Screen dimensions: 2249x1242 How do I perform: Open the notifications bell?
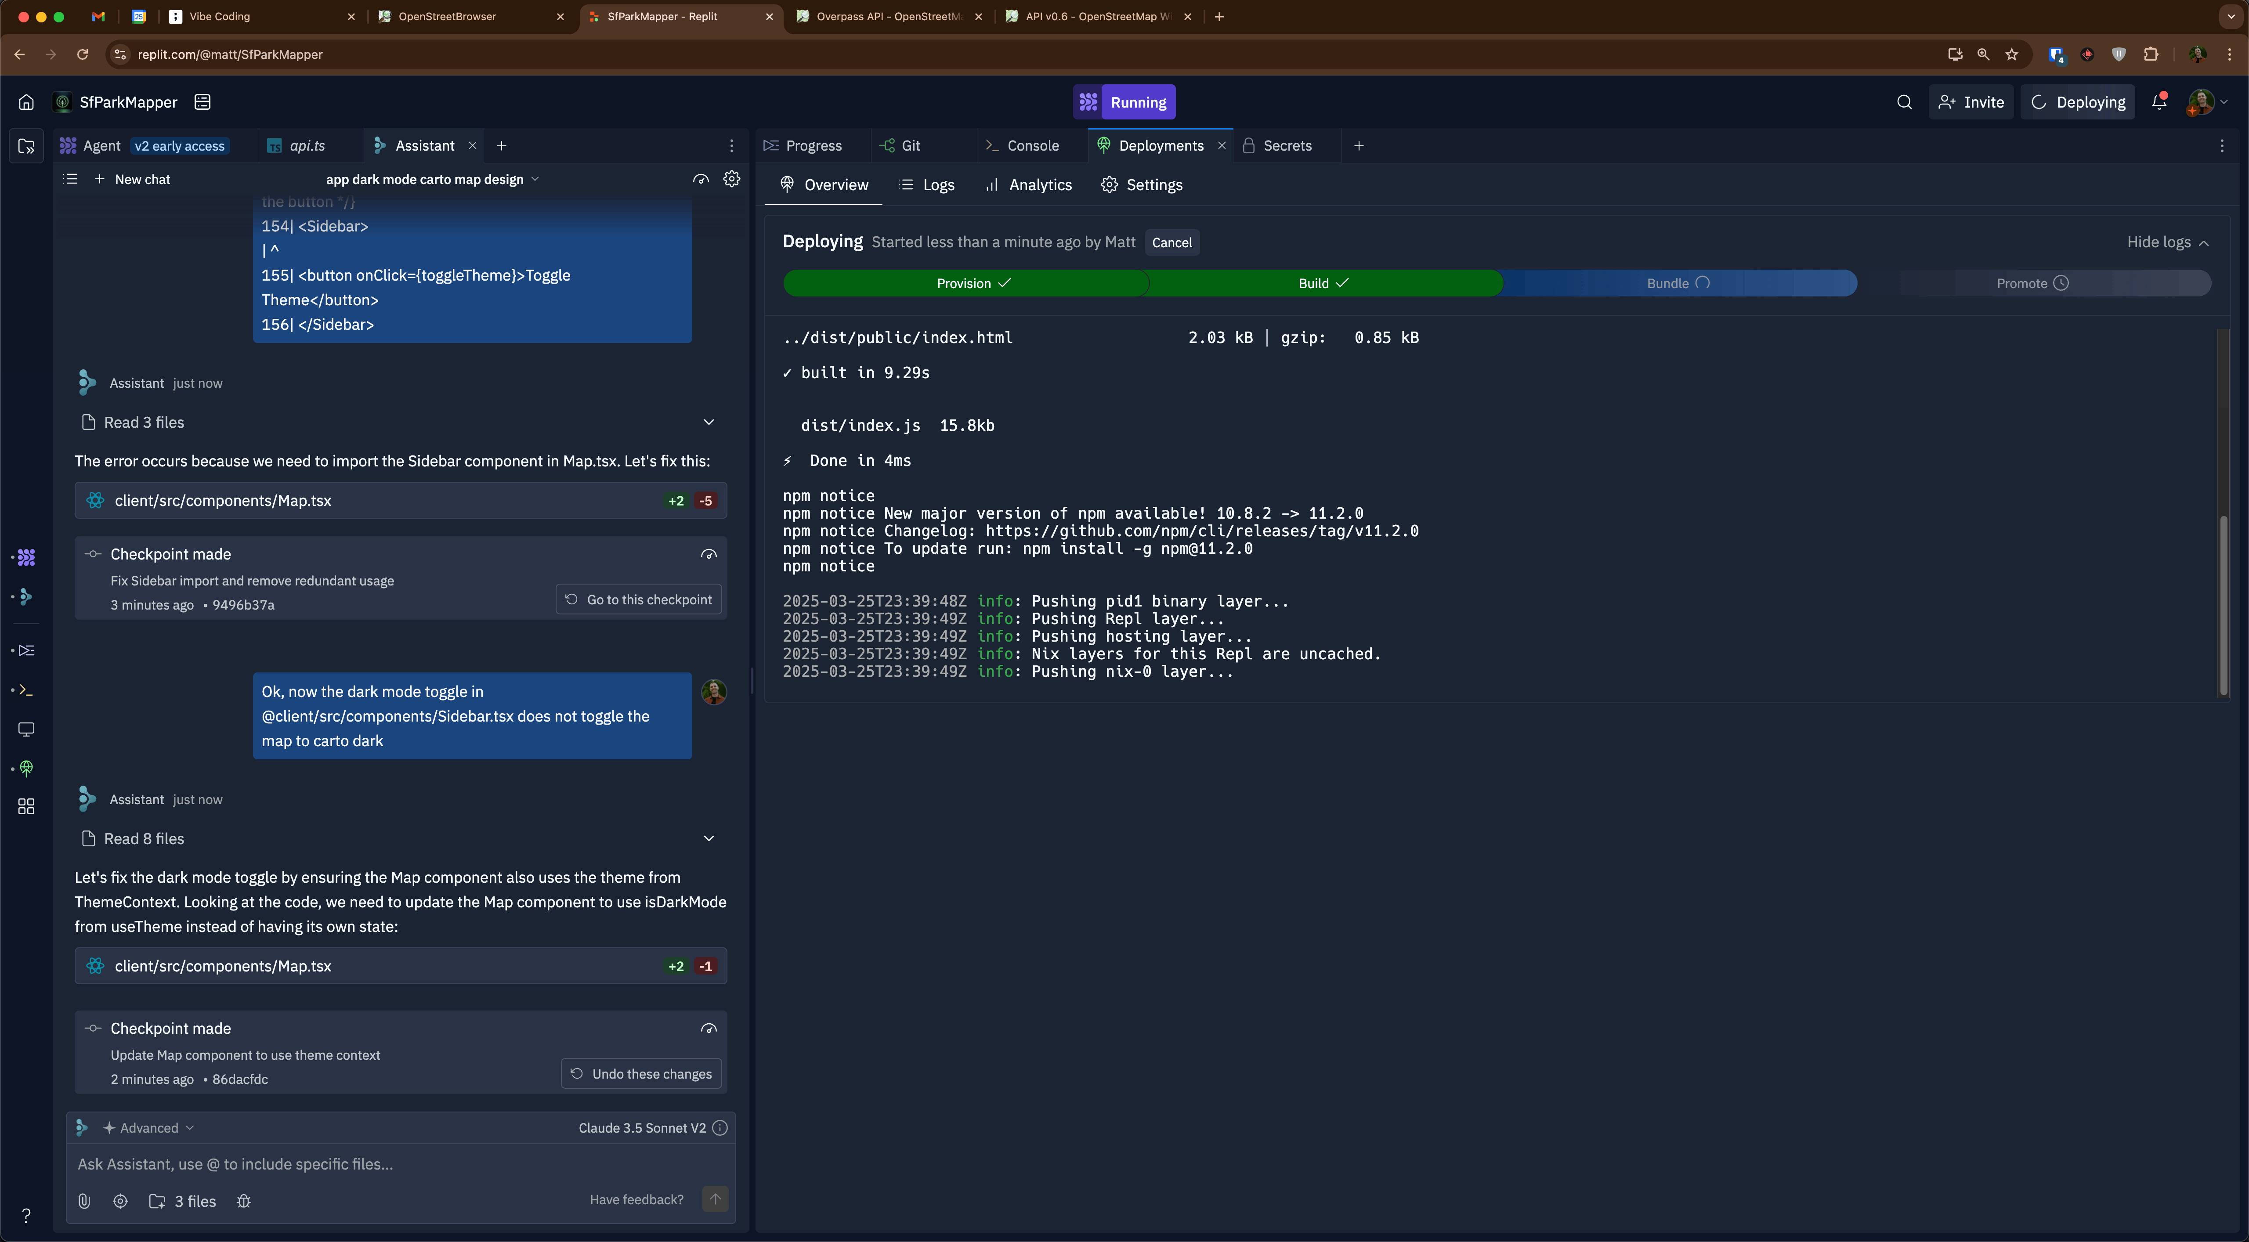2159,102
